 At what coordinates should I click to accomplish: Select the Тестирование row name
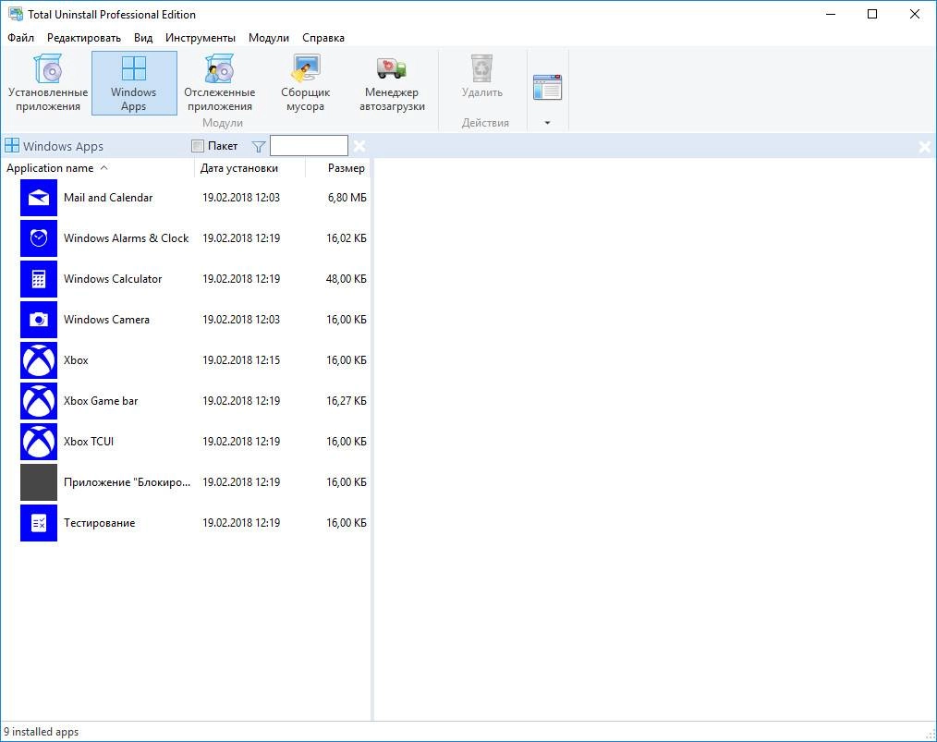click(99, 523)
